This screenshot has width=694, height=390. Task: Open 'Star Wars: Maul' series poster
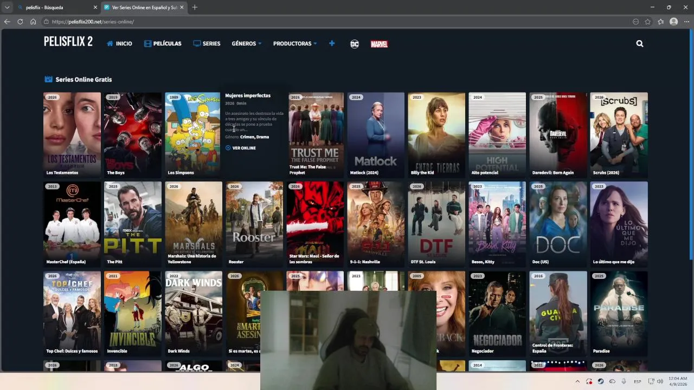(x=315, y=224)
